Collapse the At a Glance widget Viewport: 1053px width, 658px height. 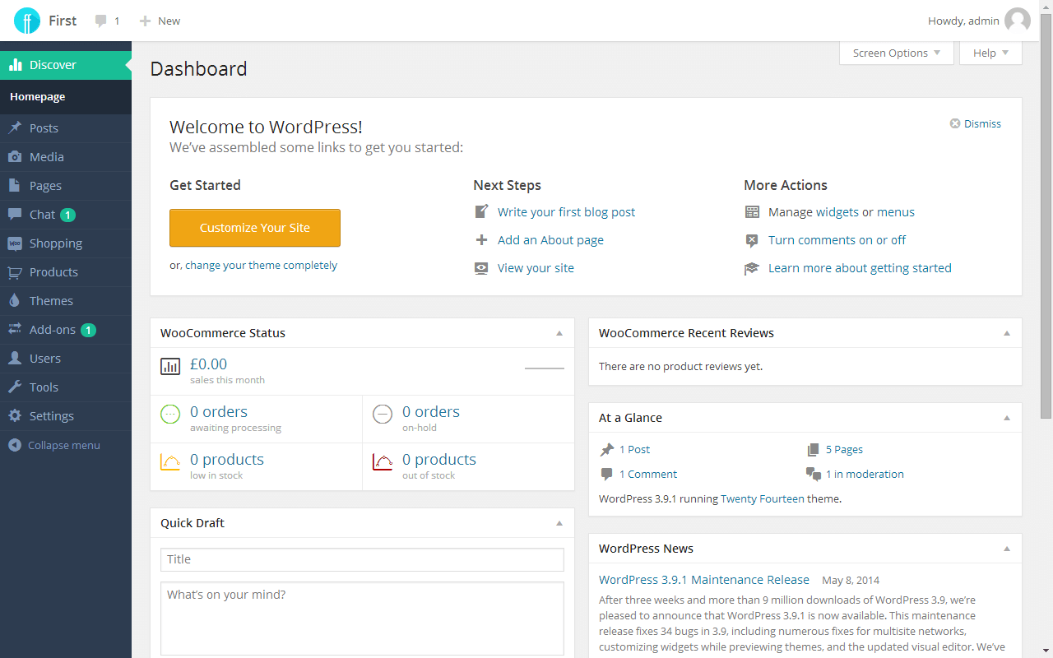(1007, 418)
